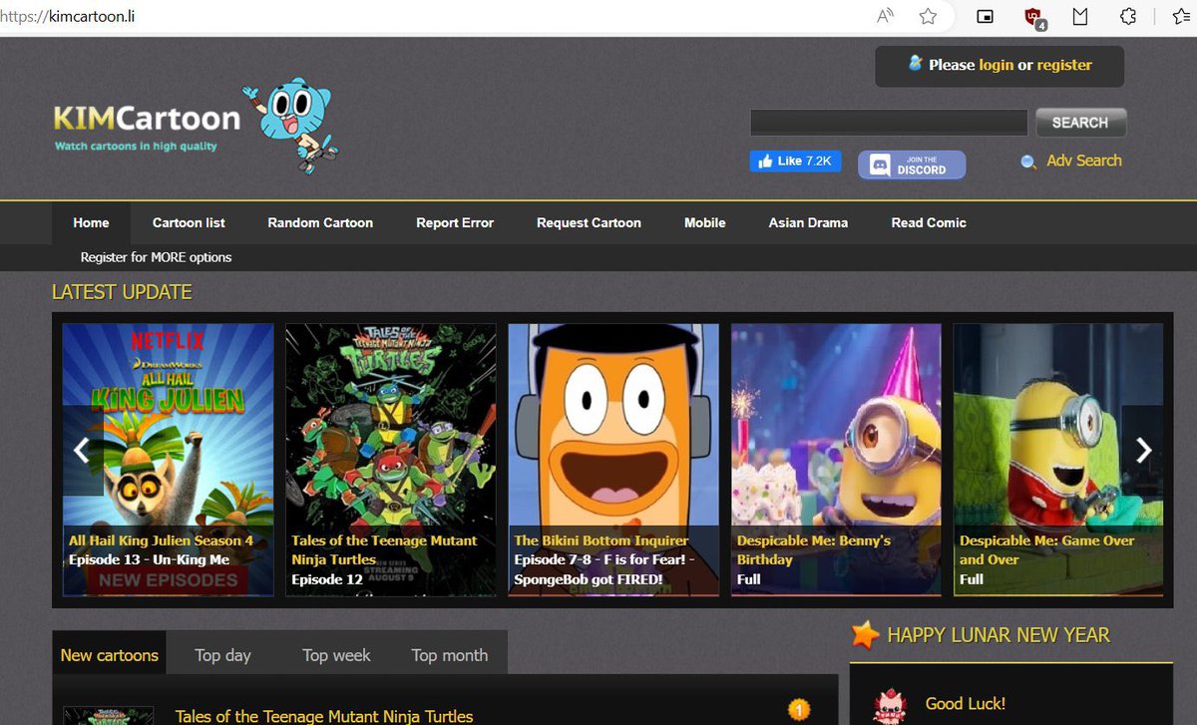The image size is (1197, 725).
Task: Open the Collections icon on browser toolbar
Action: (1182, 16)
